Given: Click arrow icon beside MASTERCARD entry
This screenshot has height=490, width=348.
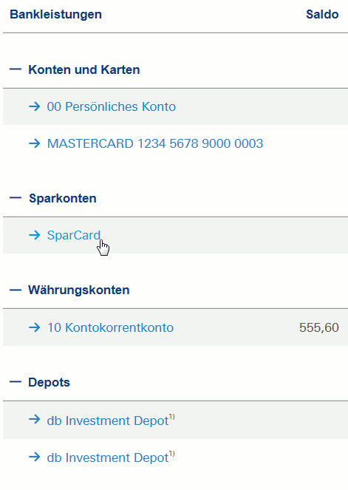Looking at the screenshot, I should point(35,143).
